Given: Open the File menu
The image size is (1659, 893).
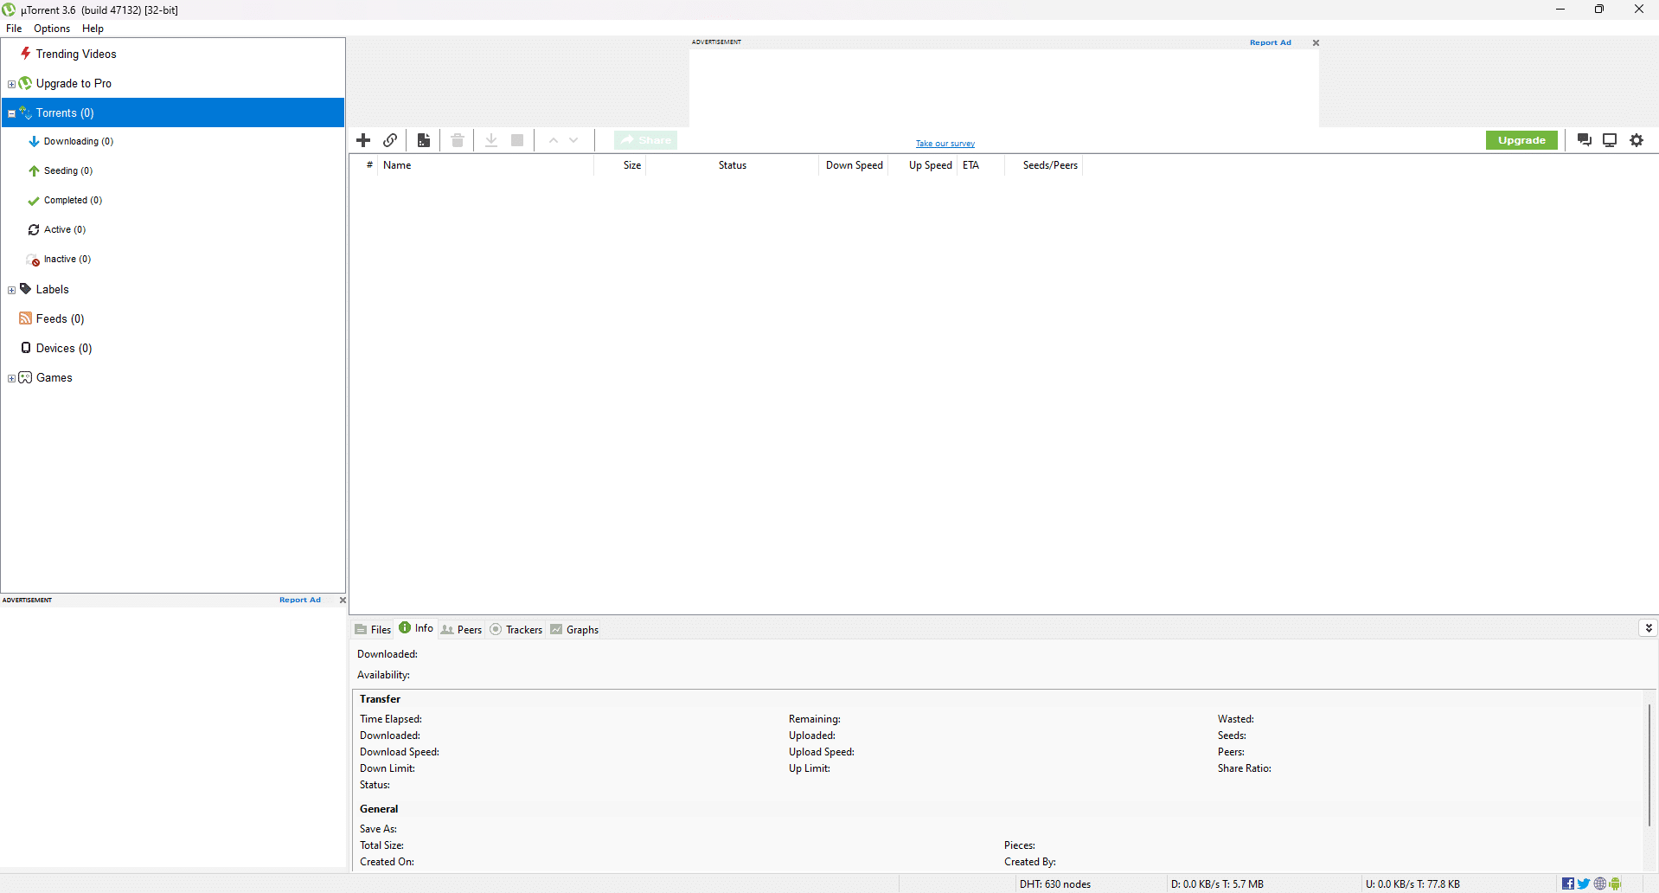Looking at the screenshot, I should pyautogui.click(x=14, y=29).
